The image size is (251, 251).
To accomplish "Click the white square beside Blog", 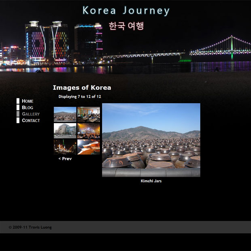I will (18, 107).
